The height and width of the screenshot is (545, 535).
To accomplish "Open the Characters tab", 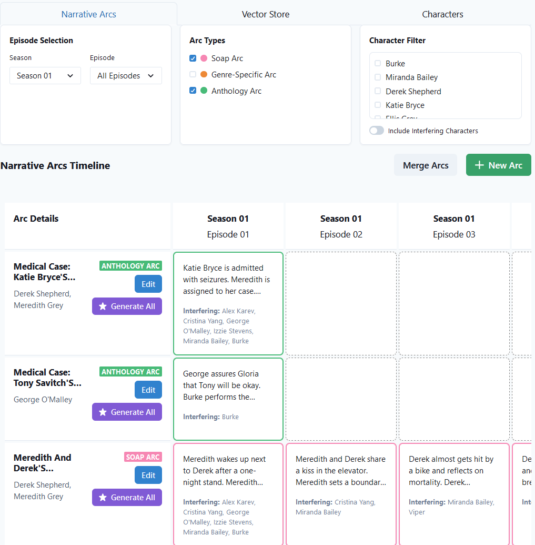I will point(442,14).
